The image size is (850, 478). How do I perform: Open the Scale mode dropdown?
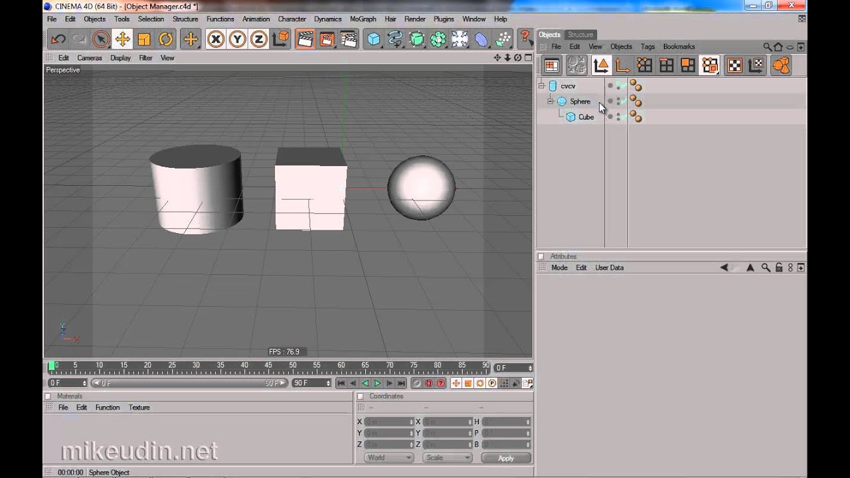[448, 458]
